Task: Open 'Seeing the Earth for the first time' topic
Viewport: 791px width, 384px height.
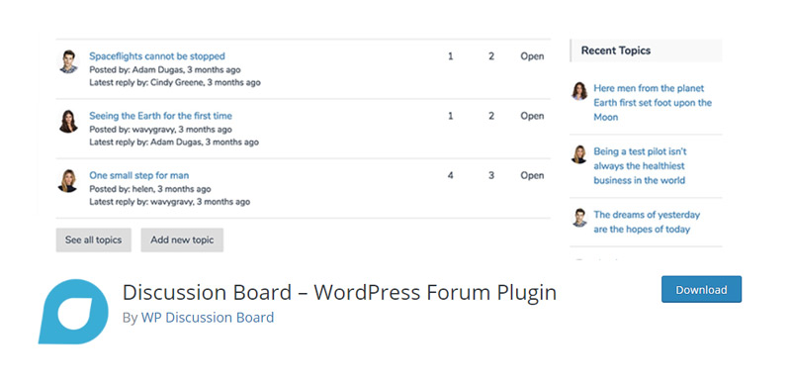Action: (160, 116)
